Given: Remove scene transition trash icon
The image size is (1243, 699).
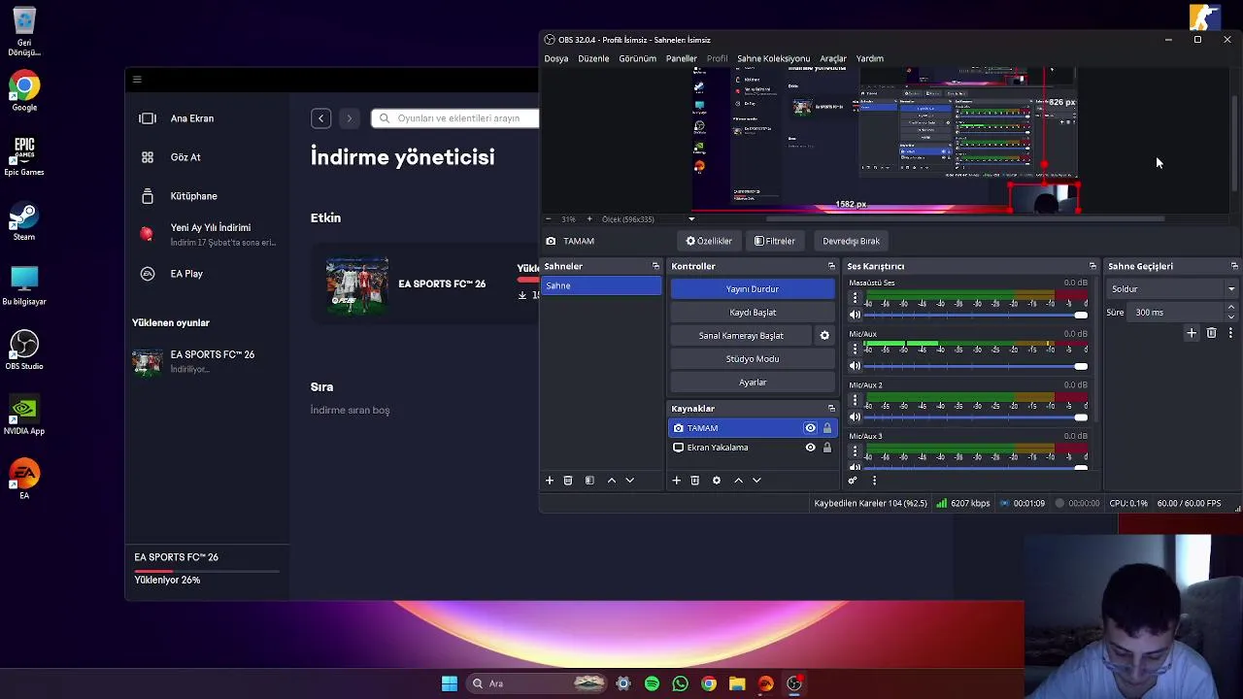Looking at the screenshot, I should [1211, 333].
